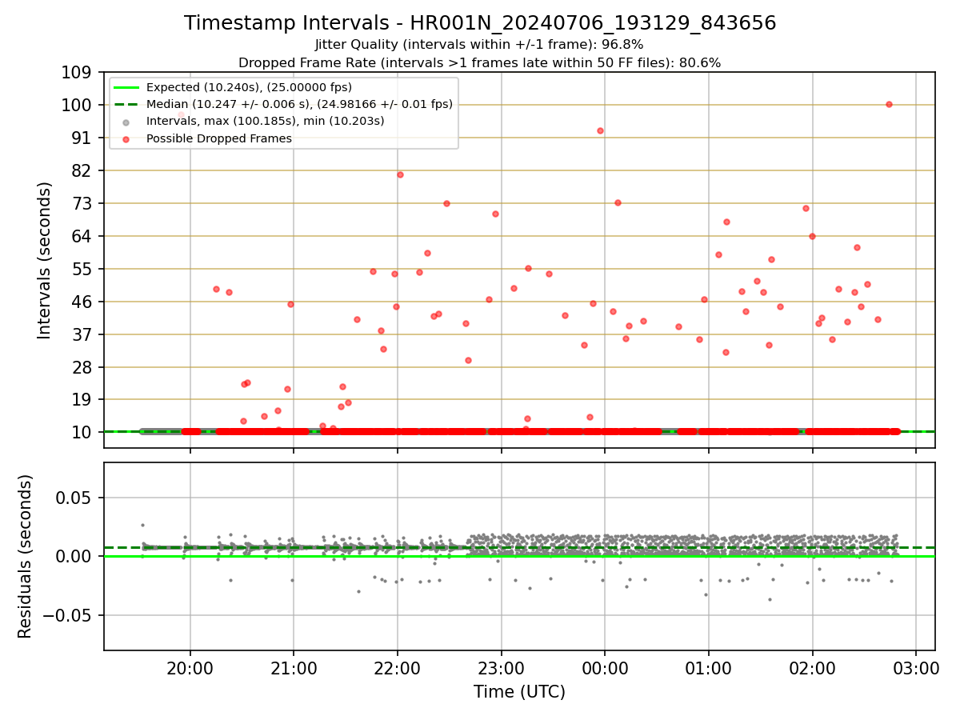The height and width of the screenshot is (720, 960).
Task: Click the solid green line sample beside "Expected"
Action: [x=126, y=87]
